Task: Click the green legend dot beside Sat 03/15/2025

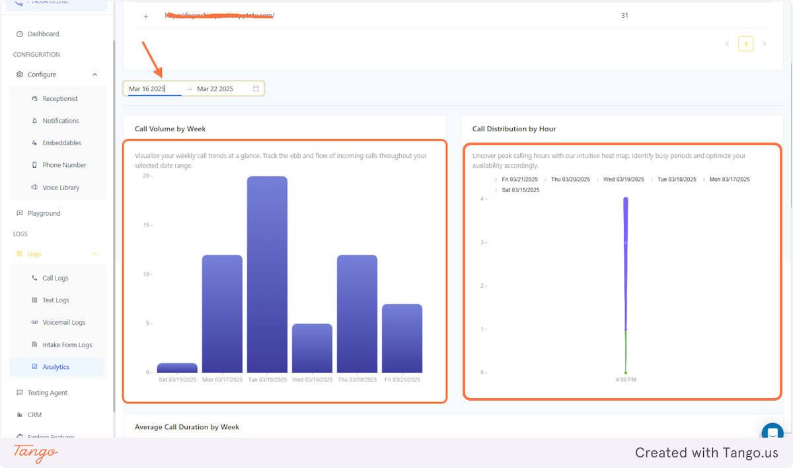Action: pyautogui.click(x=497, y=189)
